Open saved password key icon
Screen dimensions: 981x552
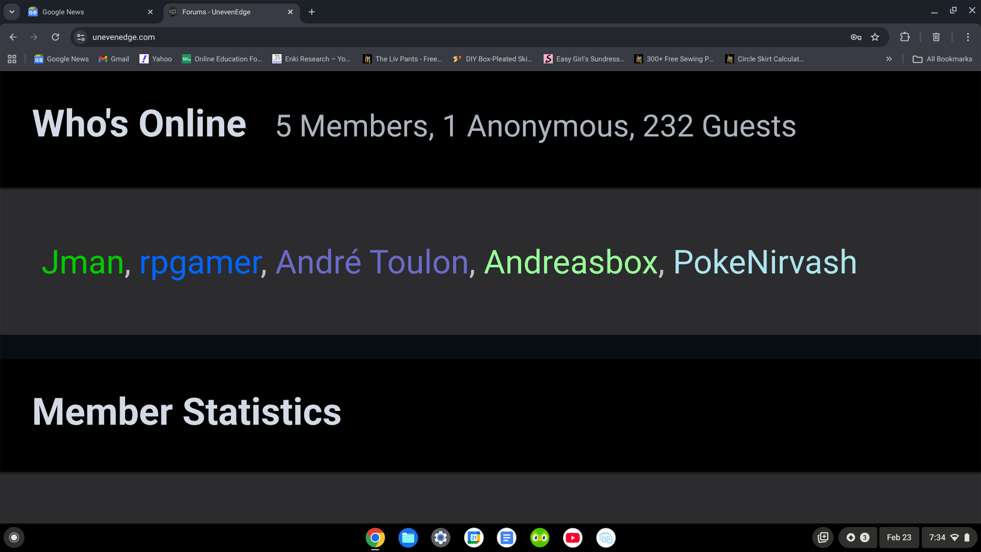pyautogui.click(x=856, y=37)
